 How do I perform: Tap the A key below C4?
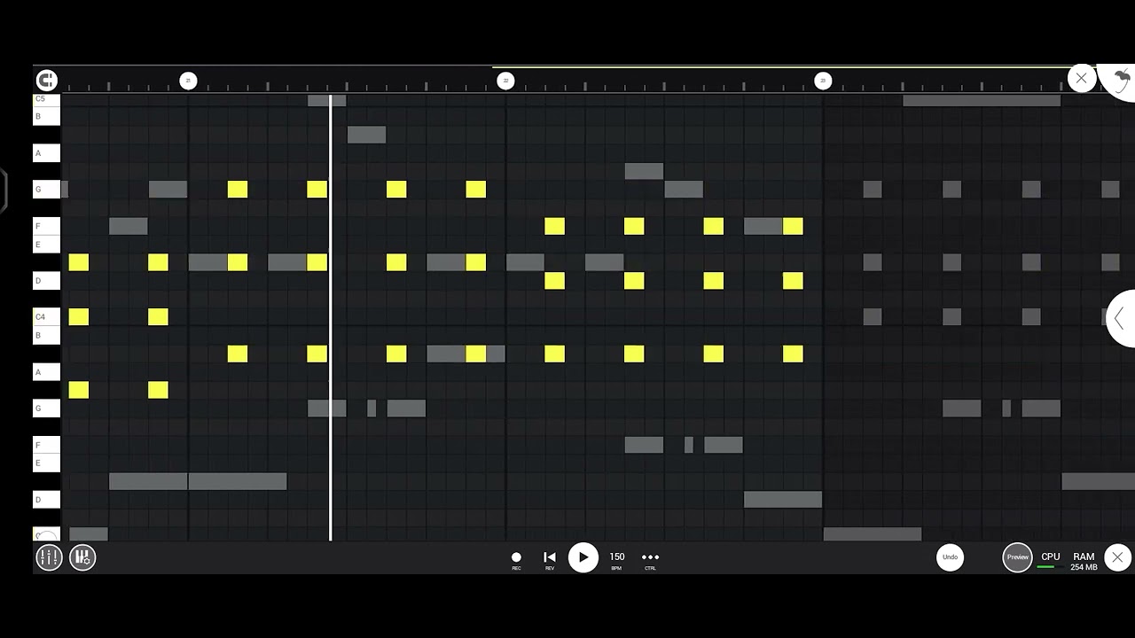pyautogui.click(x=46, y=372)
